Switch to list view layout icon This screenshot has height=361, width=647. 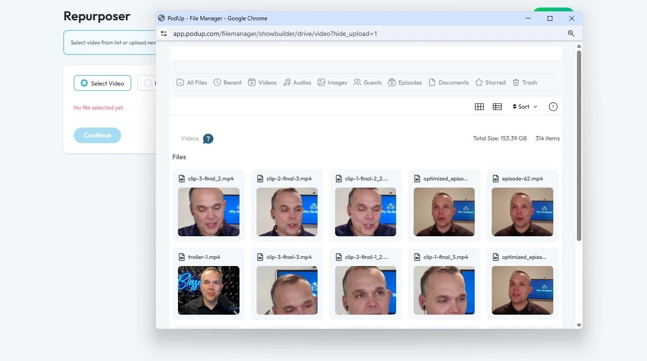[x=497, y=107]
